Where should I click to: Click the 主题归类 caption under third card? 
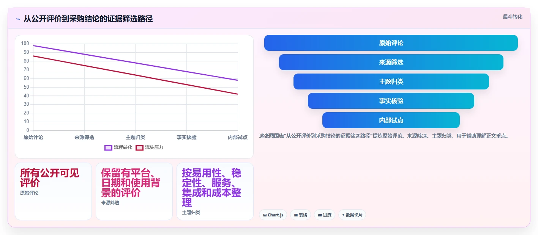[191, 213]
